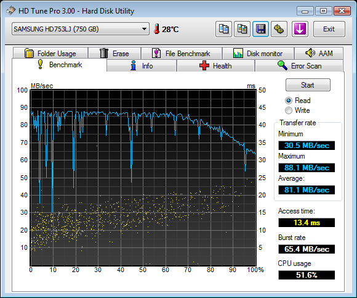357x298 pixels.
Task: Click the thermometer temperature indicator
Action: pyautogui.click(x=166, y=29)
